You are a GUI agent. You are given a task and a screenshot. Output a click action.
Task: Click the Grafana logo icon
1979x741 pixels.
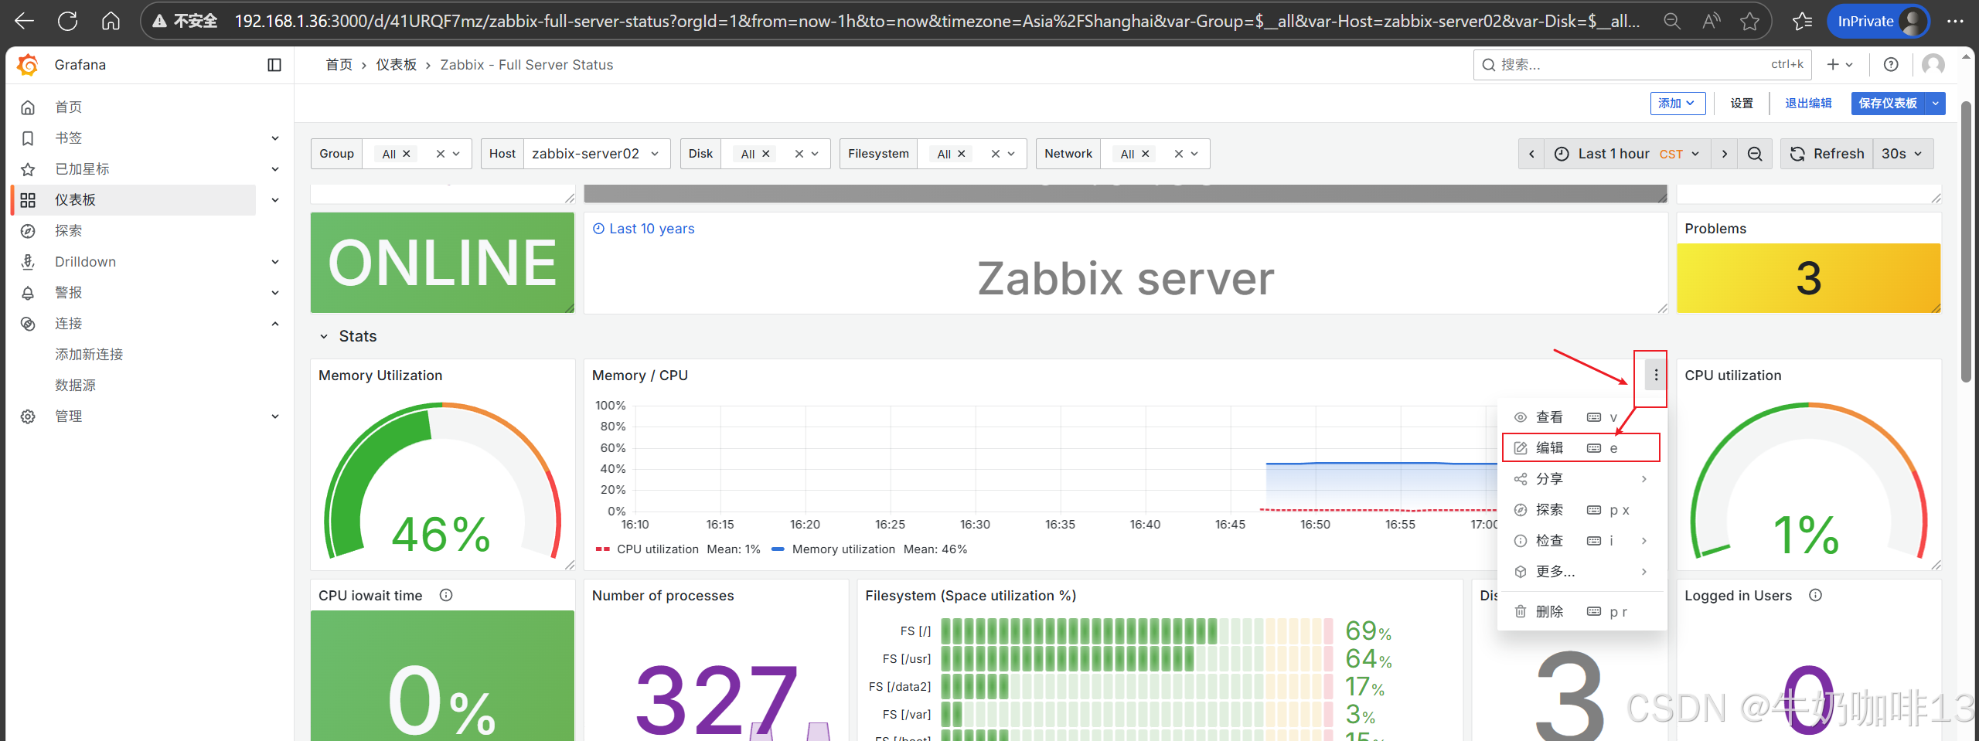pos(28,65)
